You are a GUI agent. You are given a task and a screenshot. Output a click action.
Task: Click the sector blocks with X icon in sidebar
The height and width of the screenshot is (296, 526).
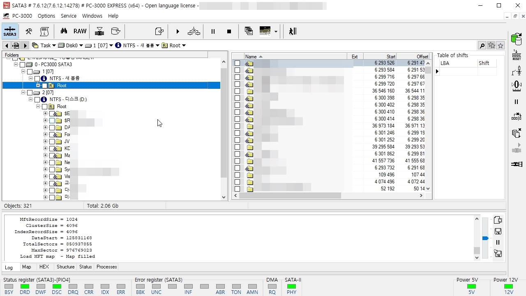517,117
